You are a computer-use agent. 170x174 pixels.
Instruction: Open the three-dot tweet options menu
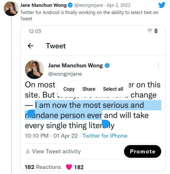click(x=158, y=66)
